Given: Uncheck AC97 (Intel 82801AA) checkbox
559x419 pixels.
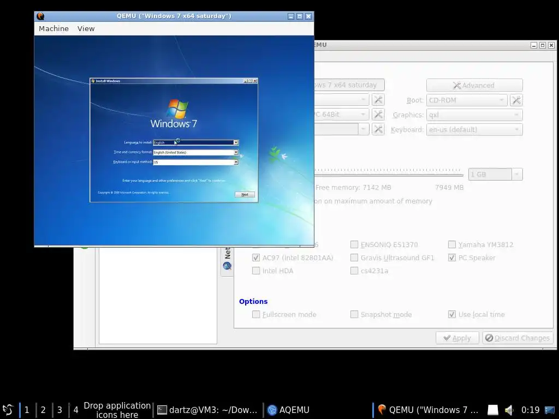Looking at the screenshot, I should click(255, 258).
